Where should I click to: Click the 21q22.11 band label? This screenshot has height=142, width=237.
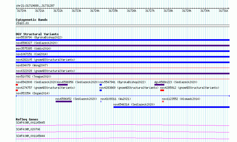[x=22, y=23]
